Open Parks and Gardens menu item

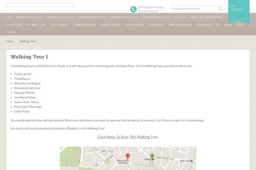coord(180,25)
